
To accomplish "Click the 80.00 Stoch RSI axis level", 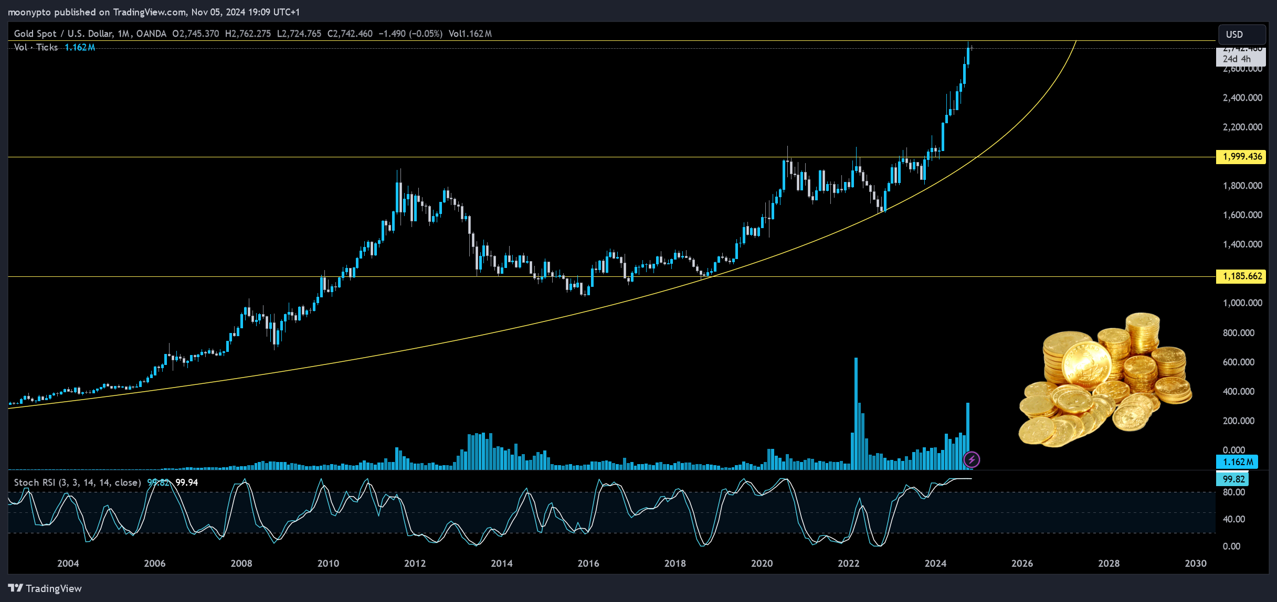I will [x=1234, y=492].
